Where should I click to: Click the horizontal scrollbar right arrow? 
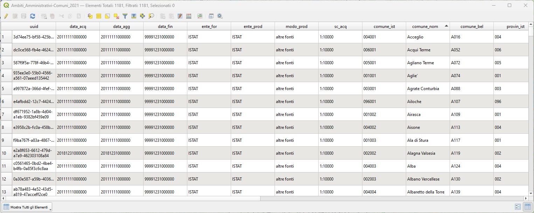(526, 198)
